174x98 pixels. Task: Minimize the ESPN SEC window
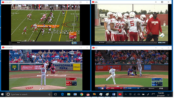click(74, 2)
